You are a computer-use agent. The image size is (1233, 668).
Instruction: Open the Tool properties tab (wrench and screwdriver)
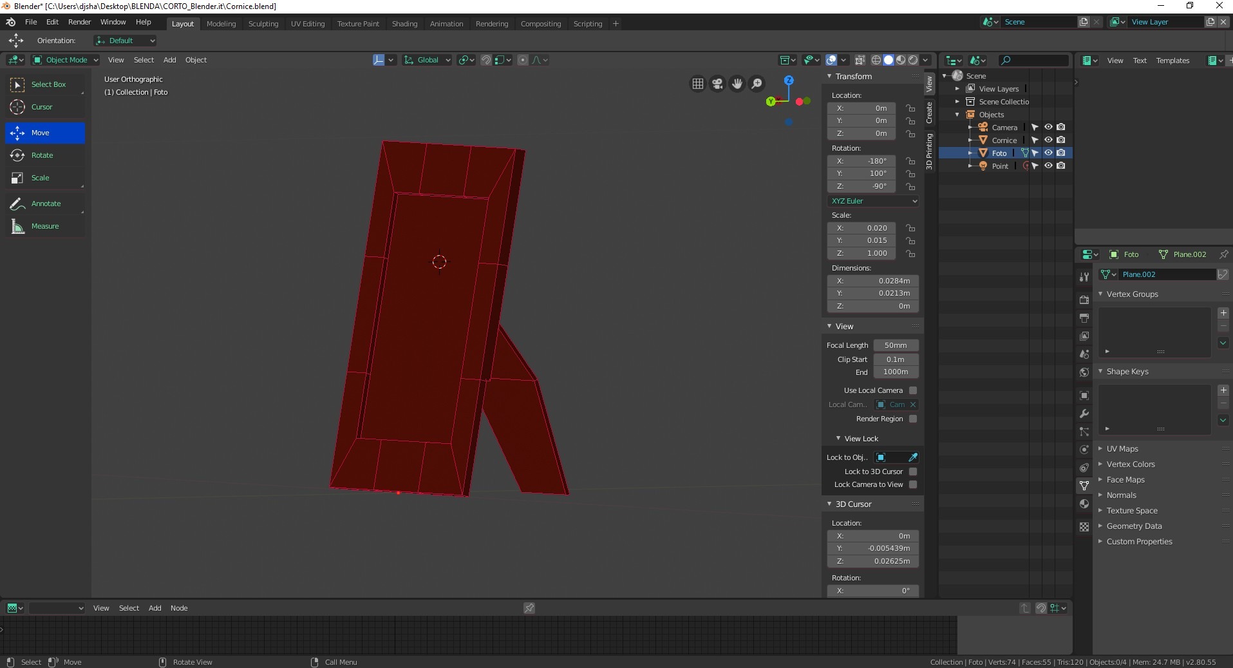coord(1084,277)
